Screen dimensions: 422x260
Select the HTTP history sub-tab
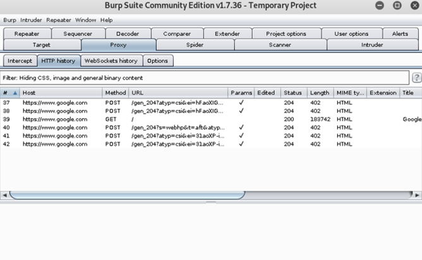click(58, 61)
